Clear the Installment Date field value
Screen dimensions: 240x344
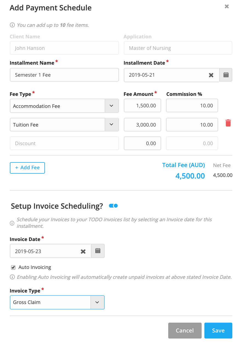point(211,75)
